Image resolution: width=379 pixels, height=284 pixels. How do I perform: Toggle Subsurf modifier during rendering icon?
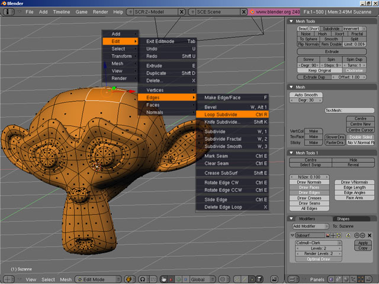[327, 235]
